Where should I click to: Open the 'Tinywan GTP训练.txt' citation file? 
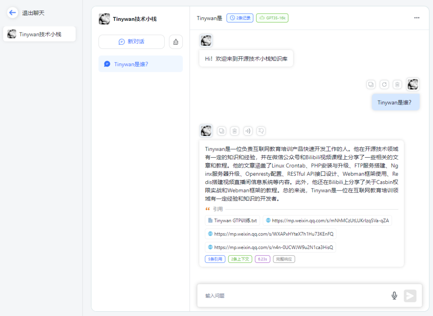click(x=233, y=220)
